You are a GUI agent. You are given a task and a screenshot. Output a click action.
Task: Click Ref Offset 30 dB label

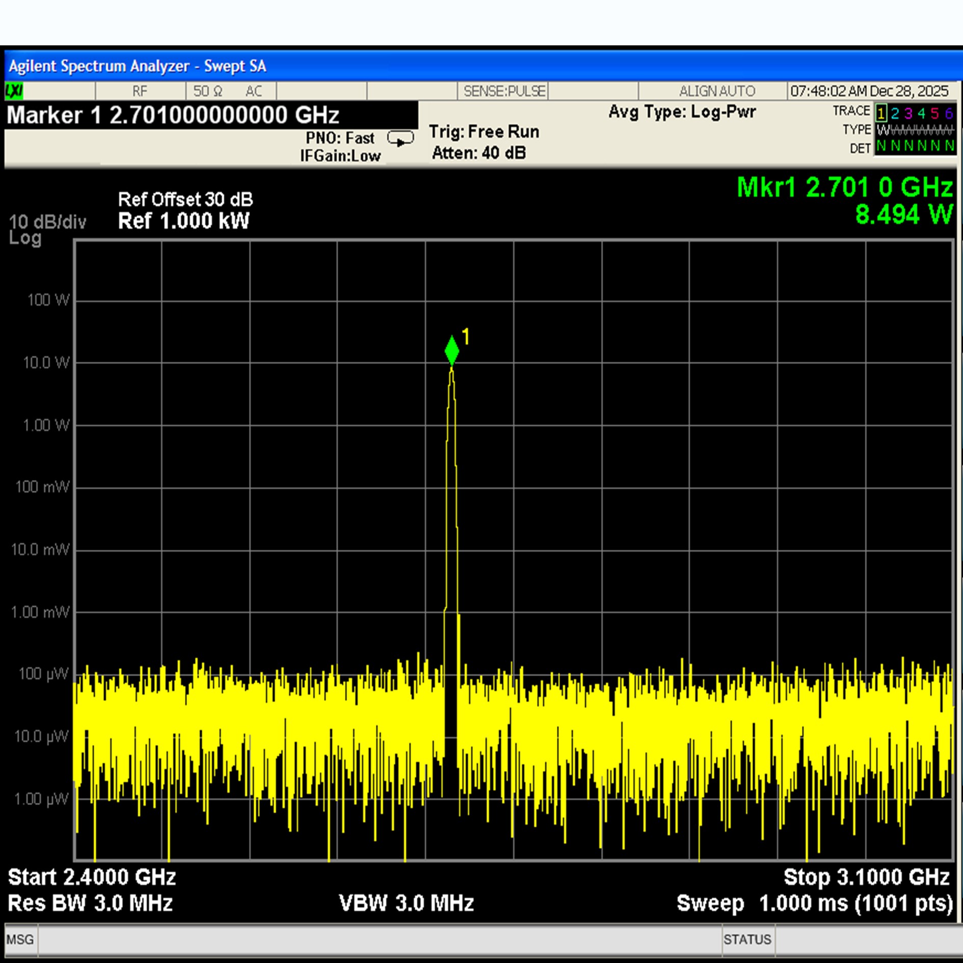click(185, 199)
